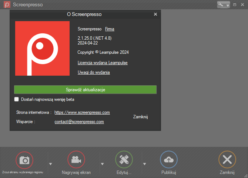The image size is (248, 178).
Task: Click the Strona internetowa label
Action: (x=34, y=112)
